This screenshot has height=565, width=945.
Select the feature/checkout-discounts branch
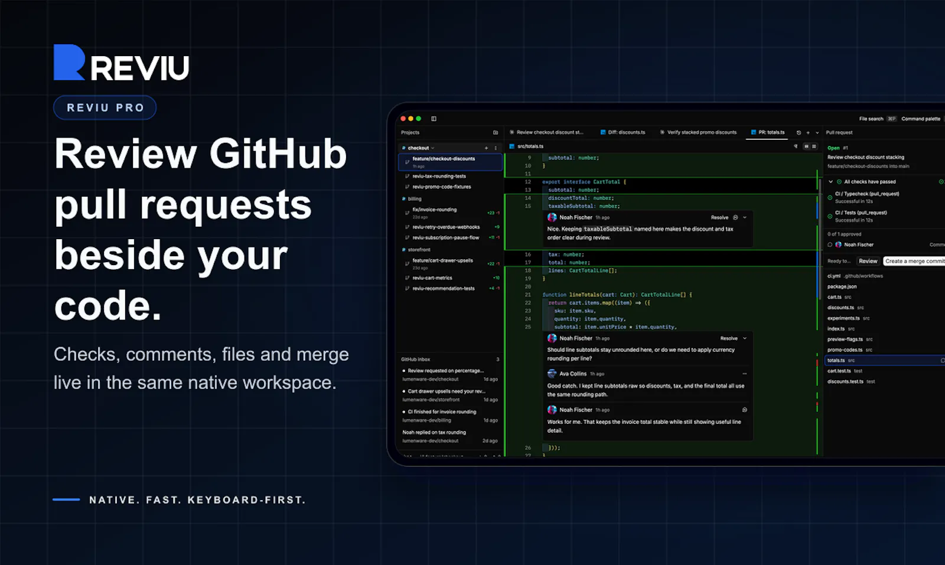451,162
